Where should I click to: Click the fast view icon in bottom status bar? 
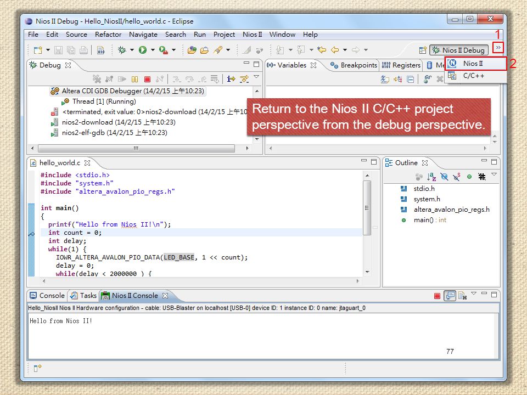pyautogui.click(x=37, y=368)
